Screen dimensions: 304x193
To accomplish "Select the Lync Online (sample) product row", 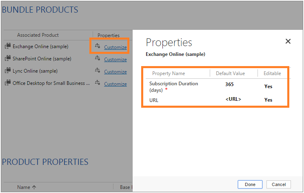I will coord(35,71).
